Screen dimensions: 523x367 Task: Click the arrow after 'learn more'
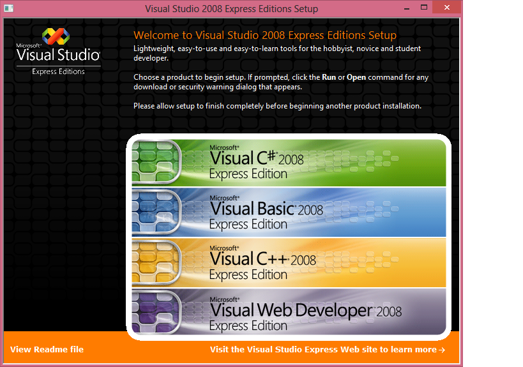coord(442,350)
